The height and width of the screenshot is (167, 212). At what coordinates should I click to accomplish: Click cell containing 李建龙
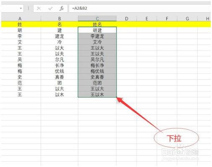[97, 36]
